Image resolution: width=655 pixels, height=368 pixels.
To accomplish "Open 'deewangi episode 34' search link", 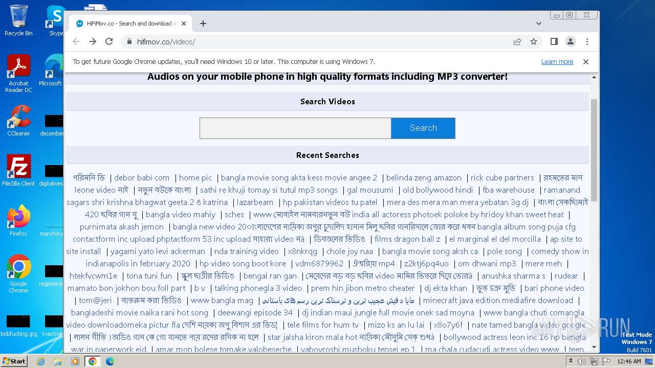I will coord(255,313).
